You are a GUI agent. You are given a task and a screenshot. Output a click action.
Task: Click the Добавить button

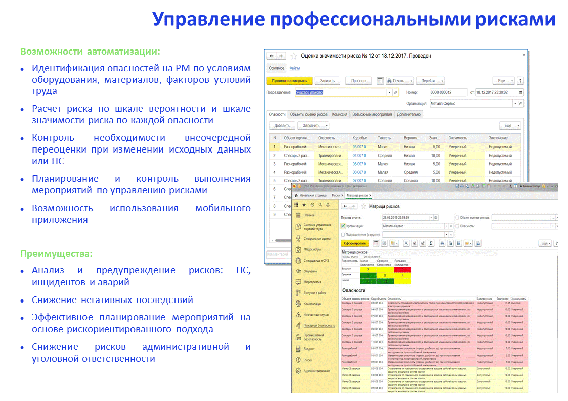(x=282, y=125)
